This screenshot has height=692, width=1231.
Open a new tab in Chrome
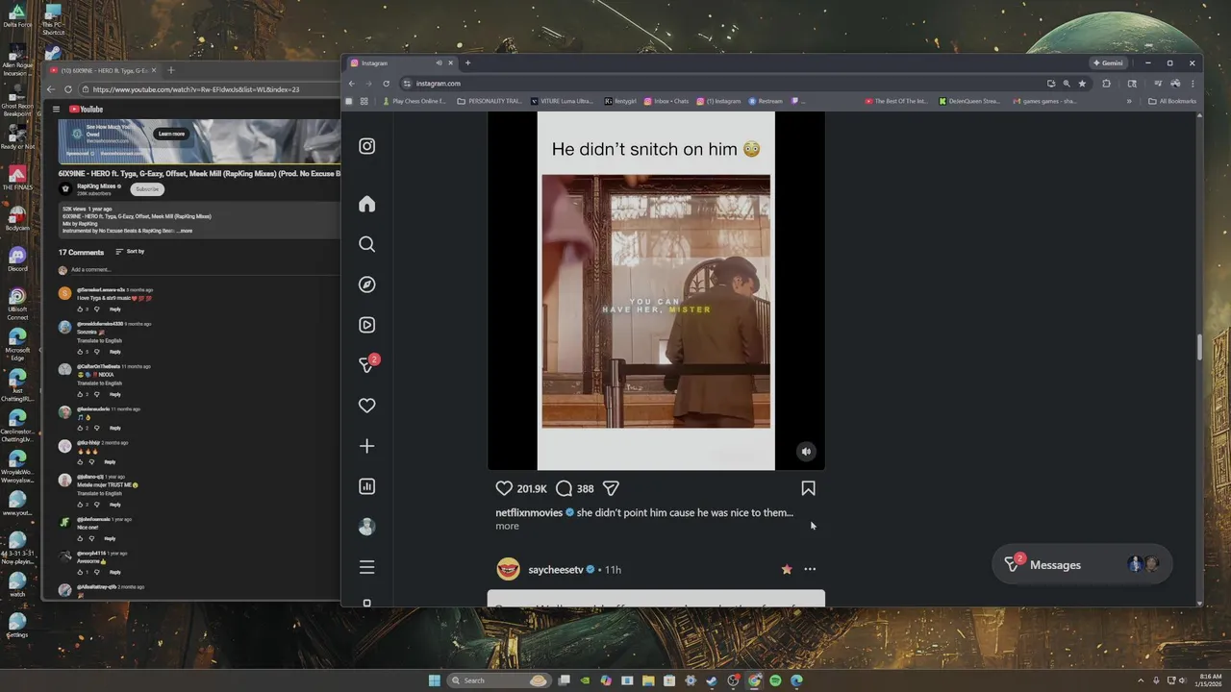pyautogui.click(x=467, y=63)
